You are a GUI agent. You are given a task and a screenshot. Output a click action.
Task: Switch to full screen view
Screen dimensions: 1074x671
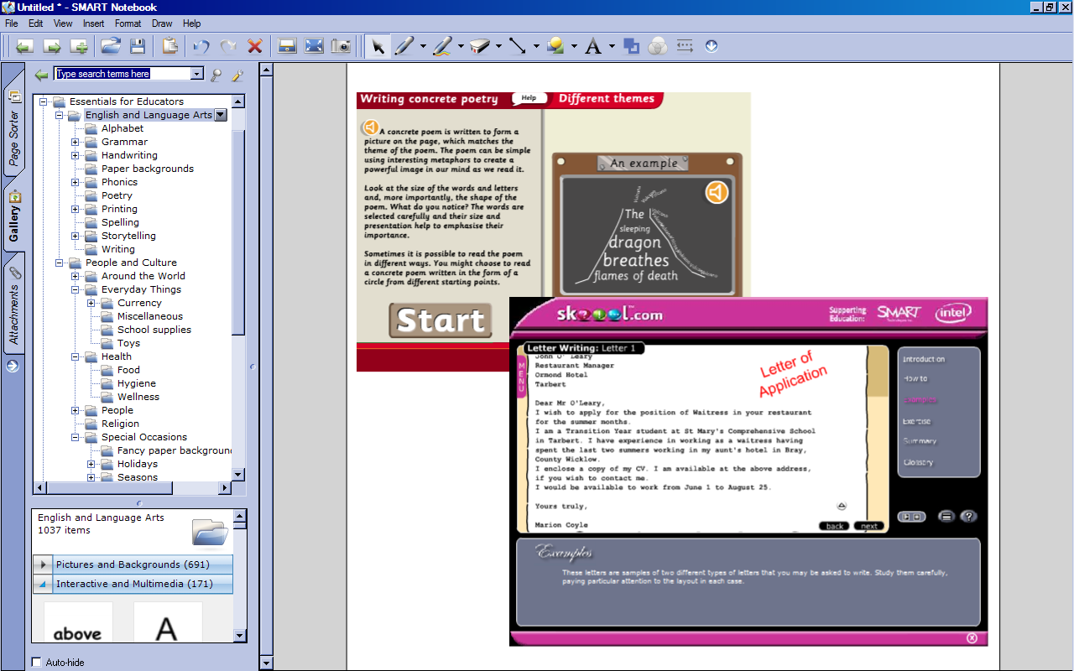point(314,46)
